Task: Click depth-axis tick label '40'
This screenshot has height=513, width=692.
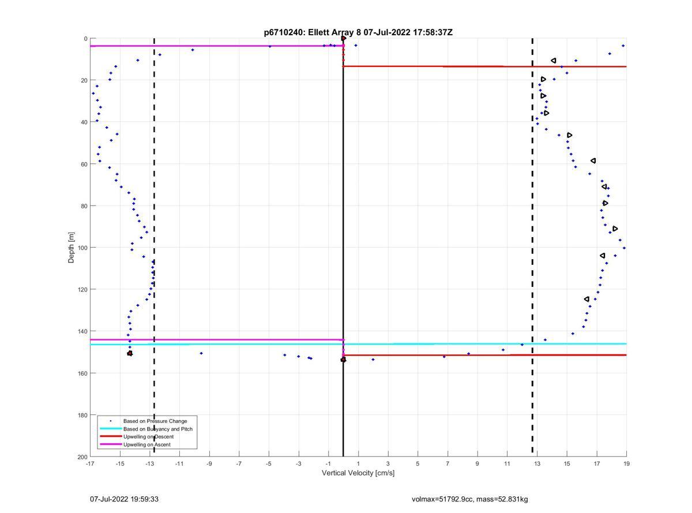Action: 84,122
